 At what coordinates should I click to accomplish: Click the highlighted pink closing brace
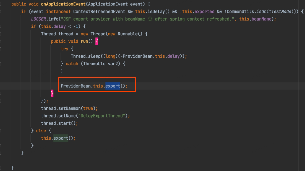(x=52, y=93)
